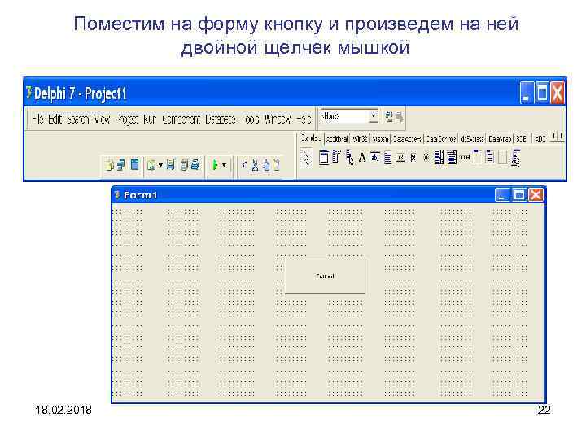Open the Edit menu

[x=55, y=119]
